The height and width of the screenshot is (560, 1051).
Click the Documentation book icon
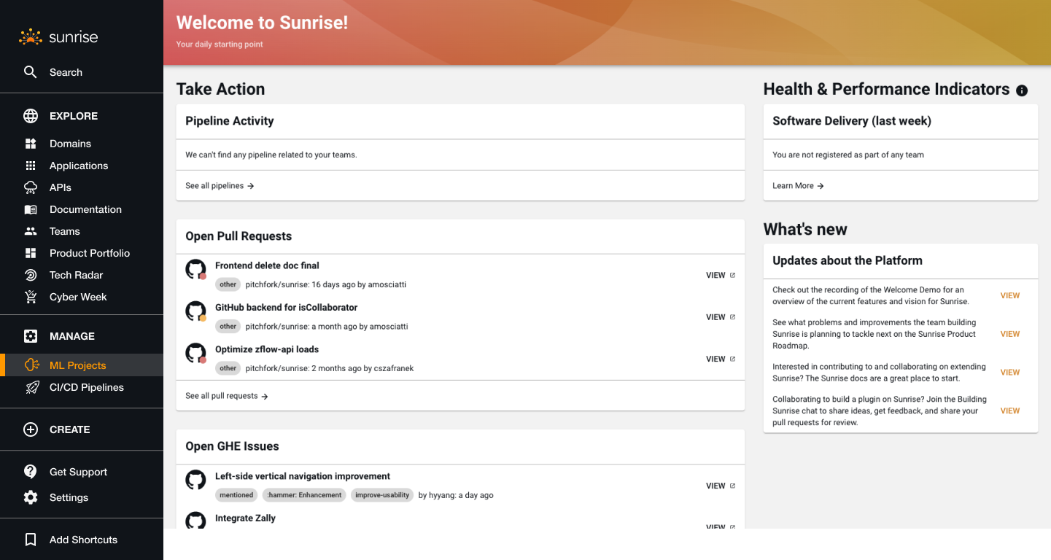pyautogui.click(x=31, y=209)
